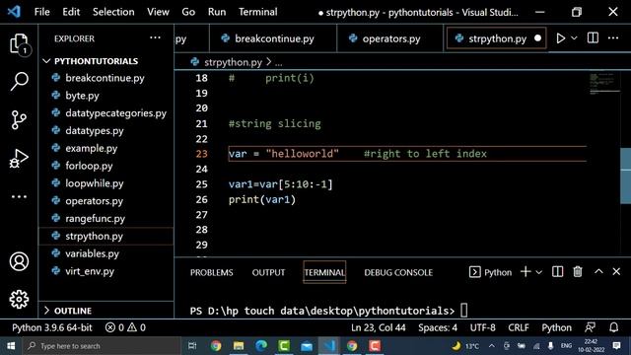631x355 pixels.
Task: Click the editor vertical scrollbar slider
Action: point(625,176)
